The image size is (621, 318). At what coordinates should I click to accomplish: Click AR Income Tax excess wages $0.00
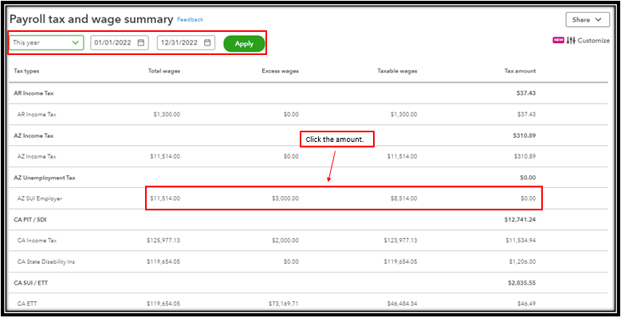click(291, 115)
